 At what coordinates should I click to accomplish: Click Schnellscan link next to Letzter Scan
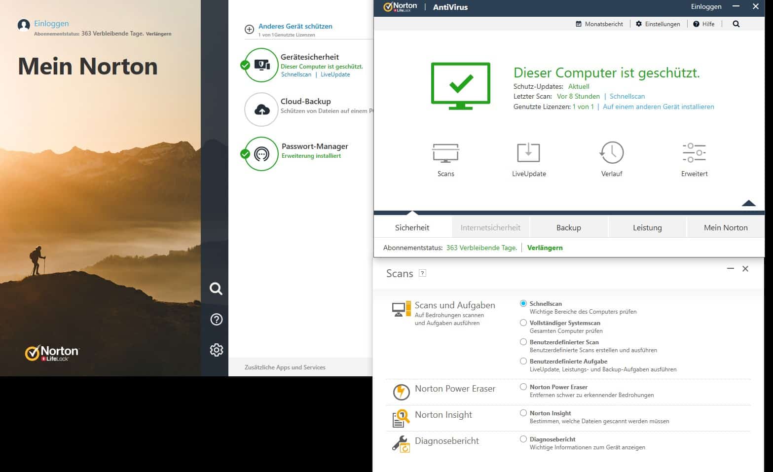click(627, 96)
